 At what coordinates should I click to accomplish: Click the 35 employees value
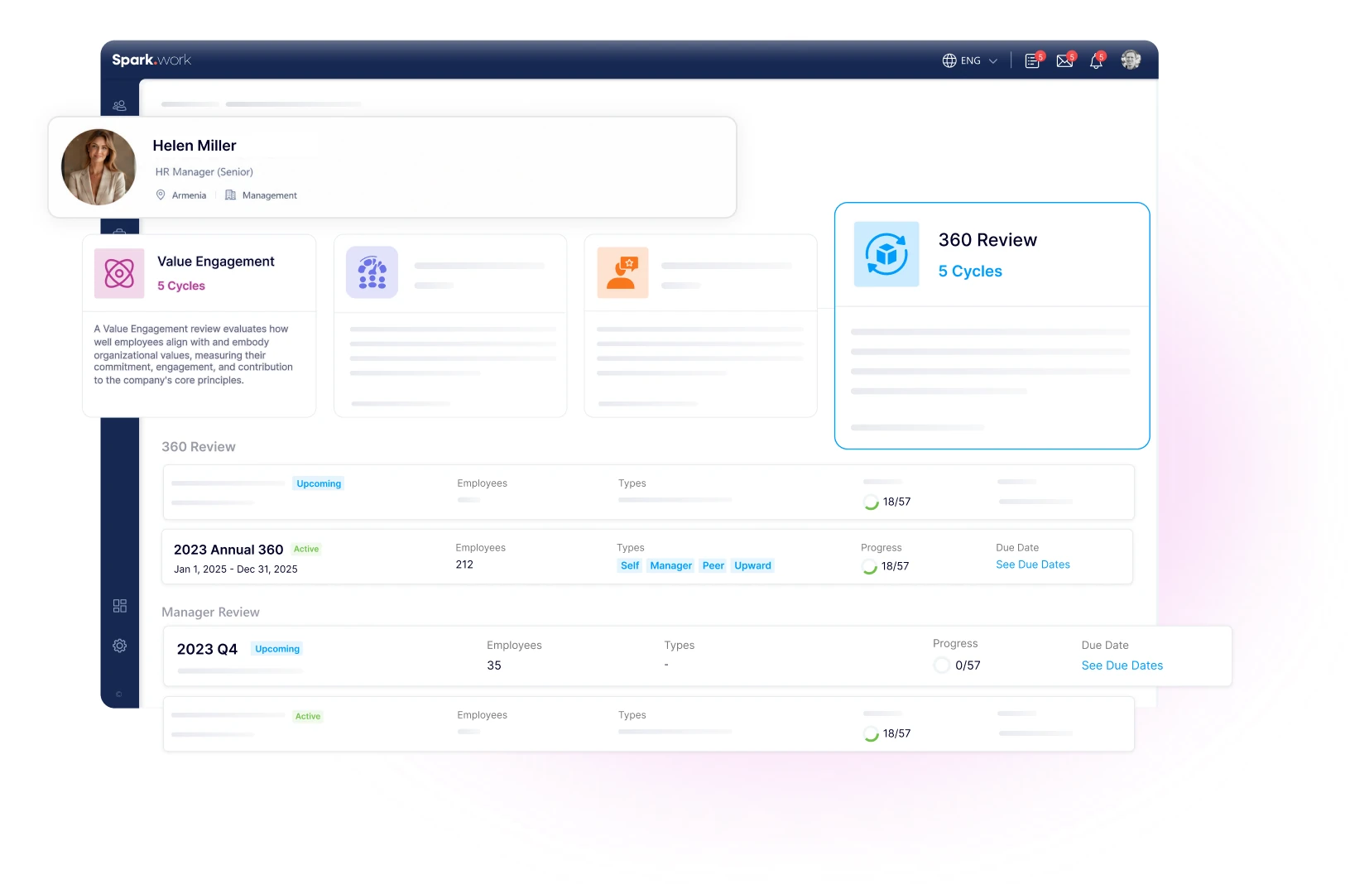pyautogui.click(x=494, y=666)
